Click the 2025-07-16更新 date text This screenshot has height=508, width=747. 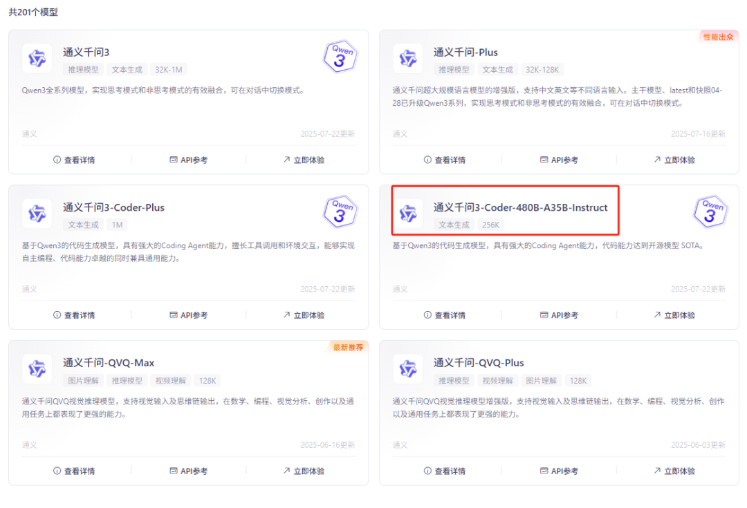pyautogui.click(x=698, y=134)
